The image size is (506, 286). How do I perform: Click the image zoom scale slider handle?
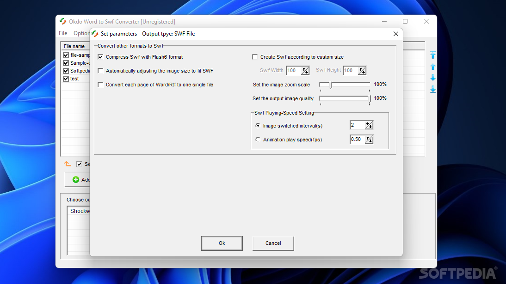tap(331, 85)
